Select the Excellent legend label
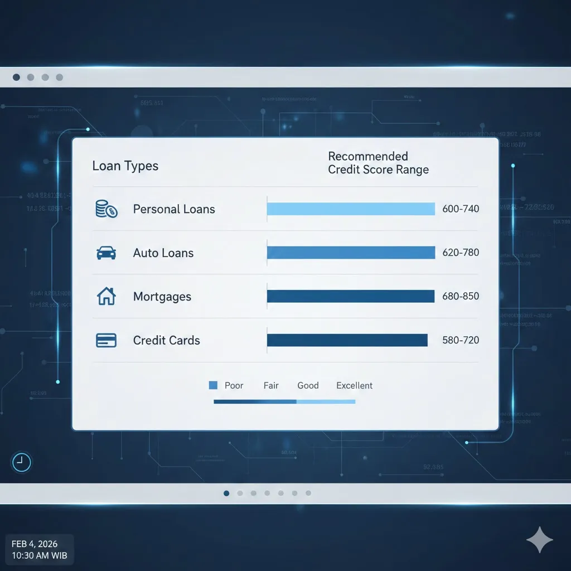 click(x=354, y=385)
